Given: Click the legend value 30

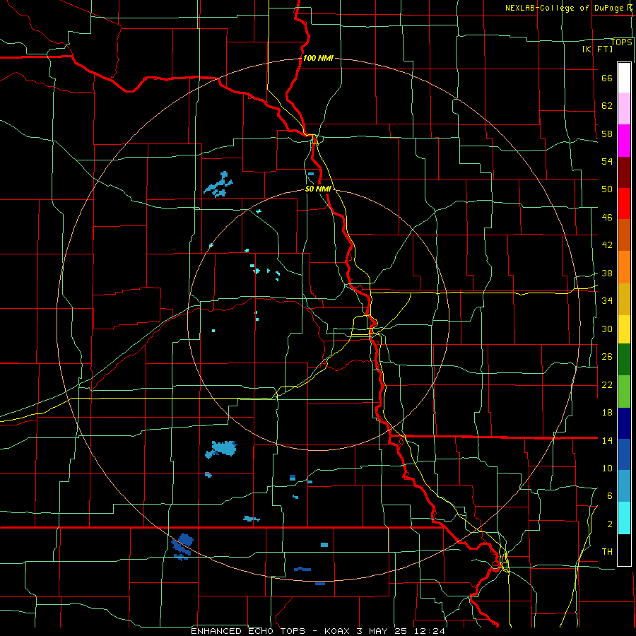Looking at the screenshot, I should (607, 329).
